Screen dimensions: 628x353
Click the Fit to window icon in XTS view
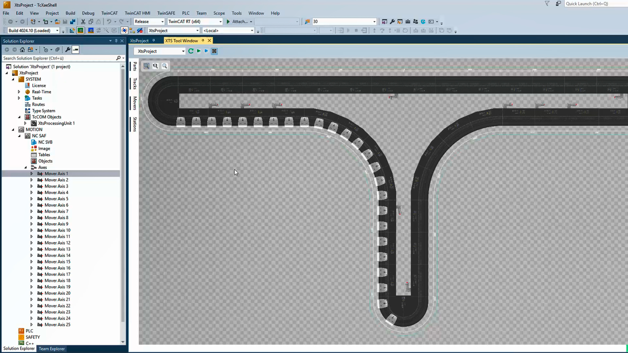click(x=147, y=65)
